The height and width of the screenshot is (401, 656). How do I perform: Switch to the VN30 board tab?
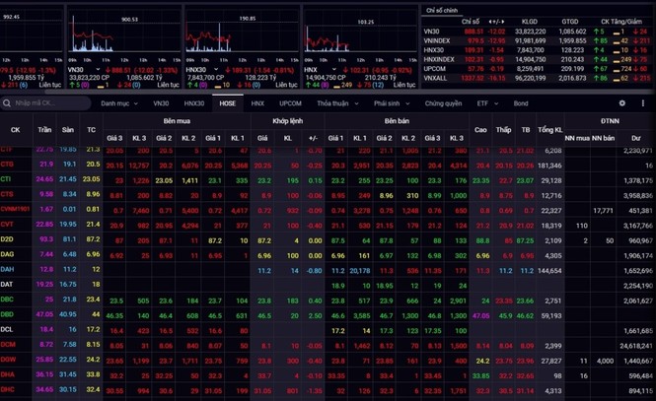pos(161,103)
